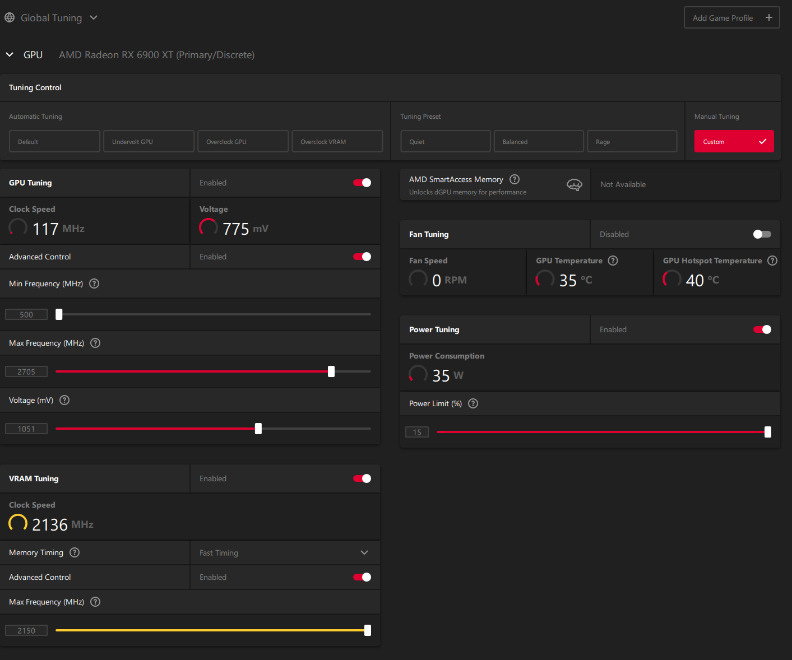Click the VRAM Max Frequency field 2150
Image resolution: width=792 pixels, height=660 pixels.
coord(26,630)
